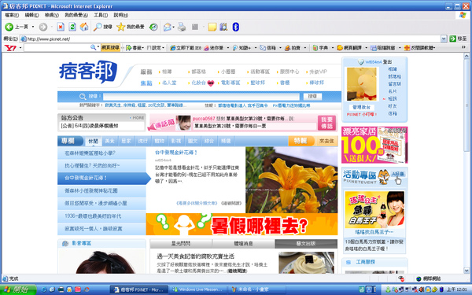Click the green Back arrow icon
472x295 pixels.
coord(9,27)
